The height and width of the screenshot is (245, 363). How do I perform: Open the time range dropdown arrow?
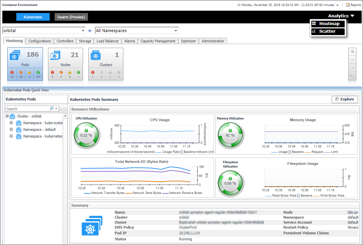click(x=338, y=5)
